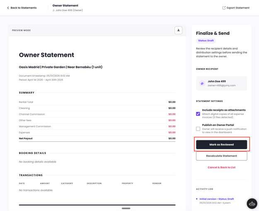Viewport: 259px width, 211px height.
Task: Click the email @ icon beside John Doe 499
Action: pos(202,83)
